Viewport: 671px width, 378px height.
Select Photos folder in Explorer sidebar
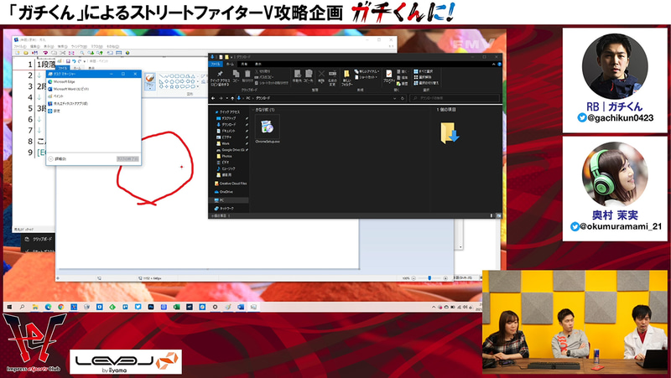point(225,157)
